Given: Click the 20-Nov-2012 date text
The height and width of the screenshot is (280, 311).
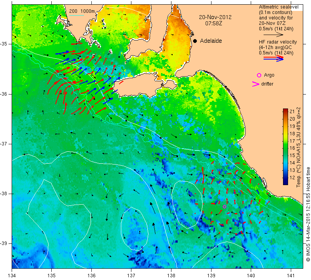Looking at the screenshot, I should point(215,17).
